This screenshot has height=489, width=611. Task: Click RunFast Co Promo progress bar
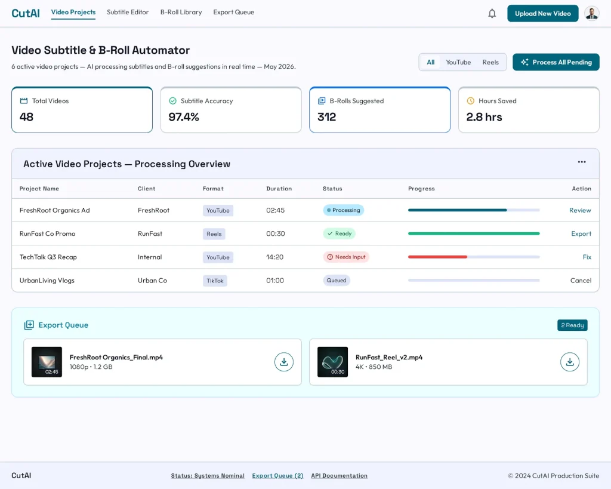coord(474,233)
